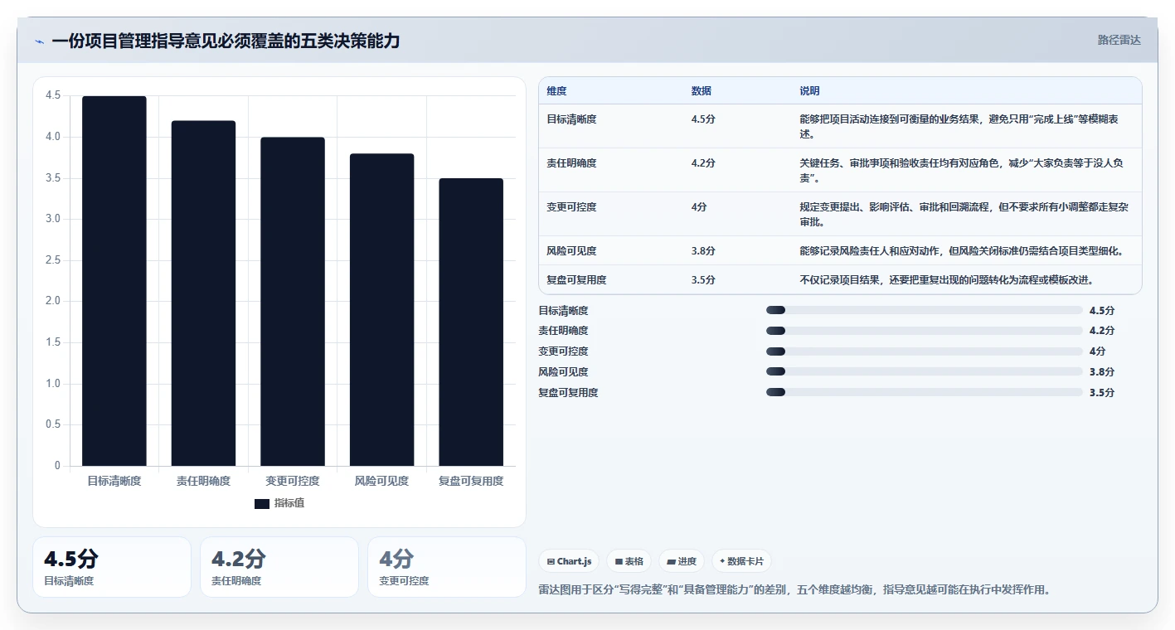Viewport: 1175px width, 630px height.
Task: Toggle the 指标值 legend swatch
Action: tap(261, 503)
